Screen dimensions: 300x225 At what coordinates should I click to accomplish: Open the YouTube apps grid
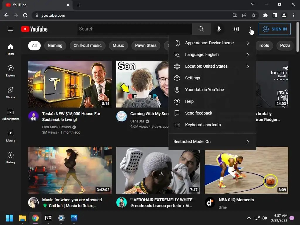coord(236,29)
